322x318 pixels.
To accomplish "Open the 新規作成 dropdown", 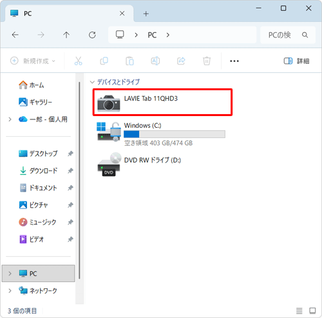I will click(x=33, y=61).
